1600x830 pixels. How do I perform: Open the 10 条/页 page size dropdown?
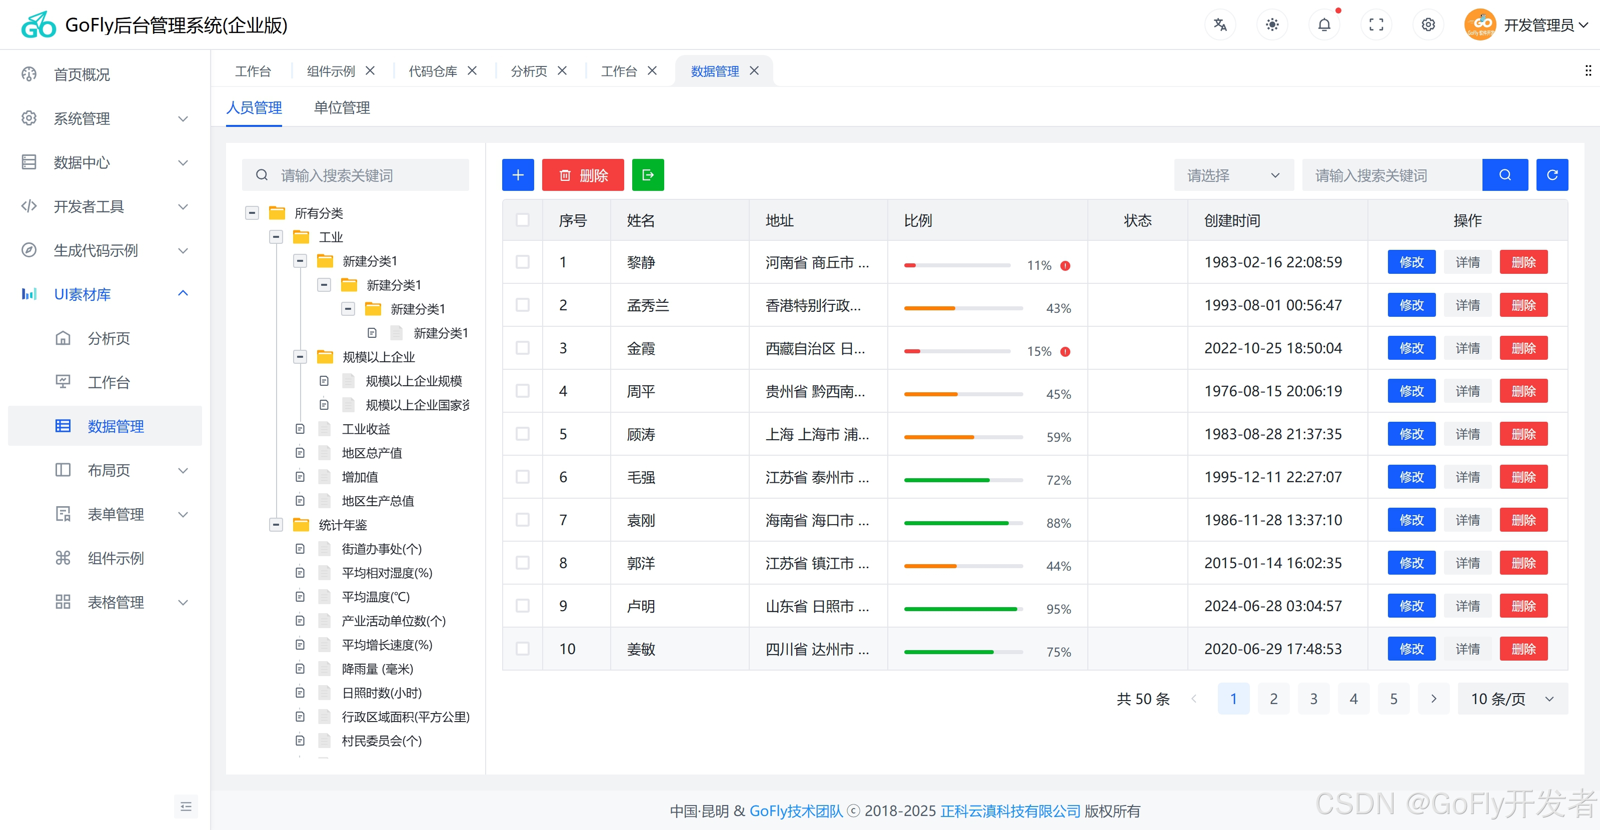pyautogui.click(x=1512, y=699)
